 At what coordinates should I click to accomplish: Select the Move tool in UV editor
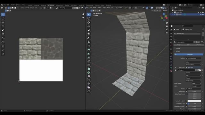(3, 22)
